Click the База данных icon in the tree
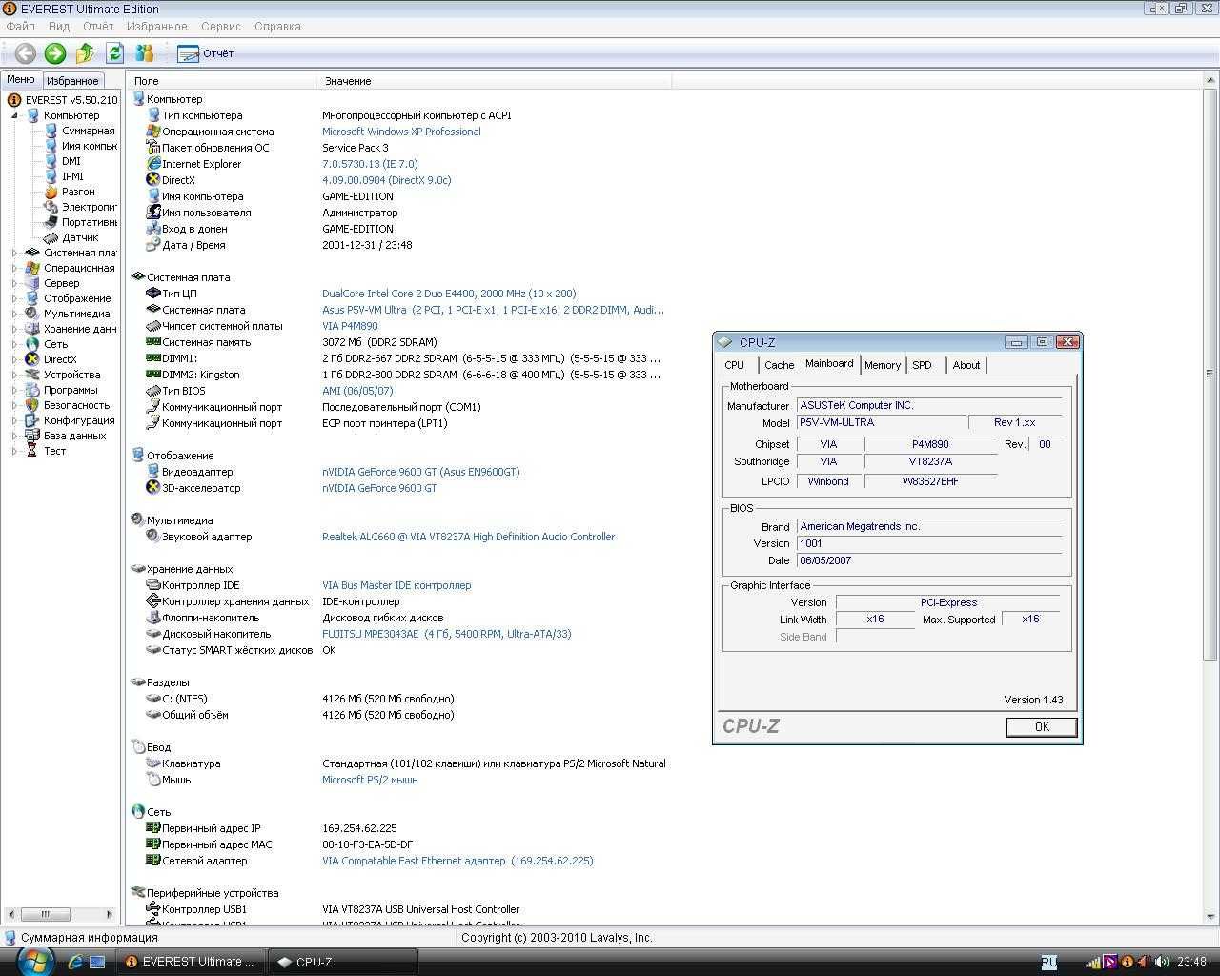 tap(32, 436)
